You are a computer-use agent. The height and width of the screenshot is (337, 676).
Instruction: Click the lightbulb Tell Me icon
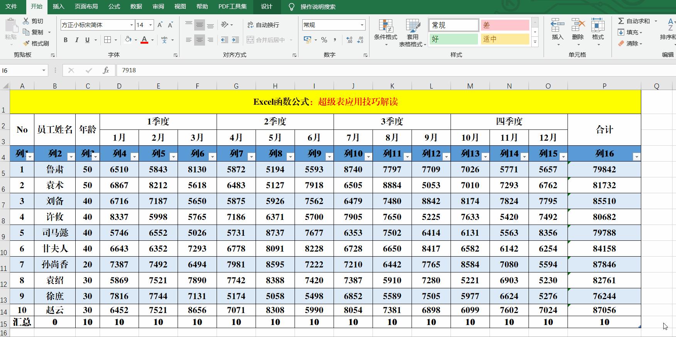(291, 7)
